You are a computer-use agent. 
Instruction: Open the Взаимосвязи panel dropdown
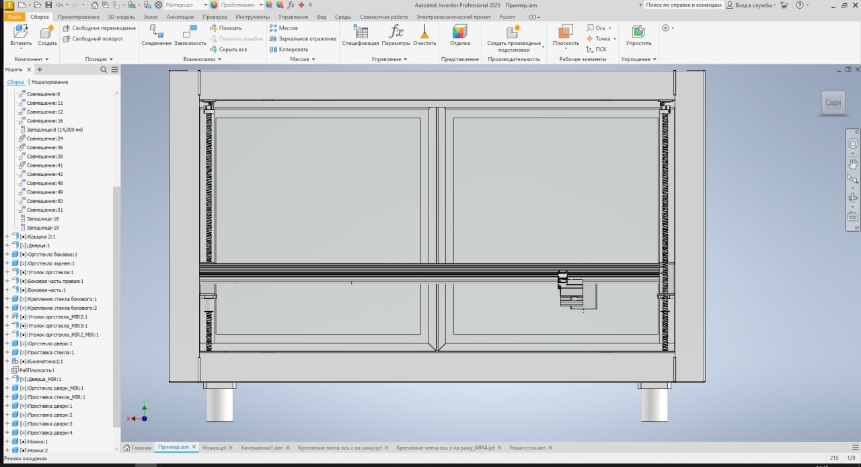[202, 59]
